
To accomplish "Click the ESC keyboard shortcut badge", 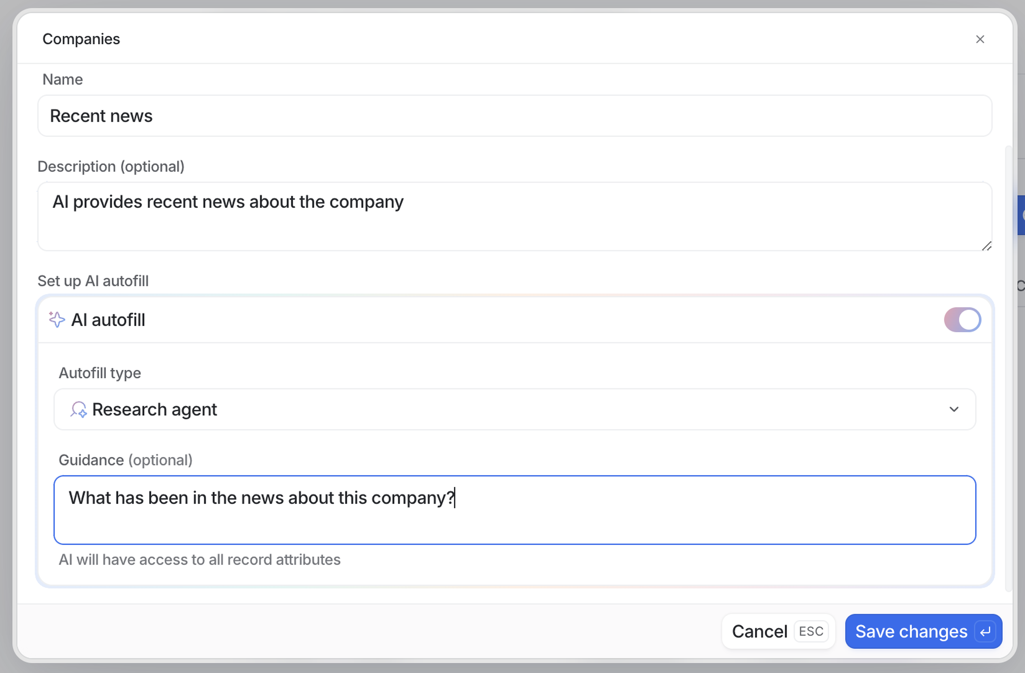I will (x=811, y=632).
